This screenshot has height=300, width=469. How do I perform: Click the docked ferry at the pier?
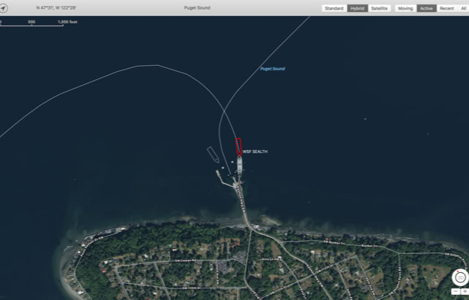(239, 165)
